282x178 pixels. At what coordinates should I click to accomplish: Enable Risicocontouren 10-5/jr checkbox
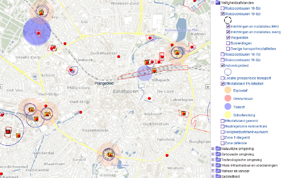tap(223, 8)
